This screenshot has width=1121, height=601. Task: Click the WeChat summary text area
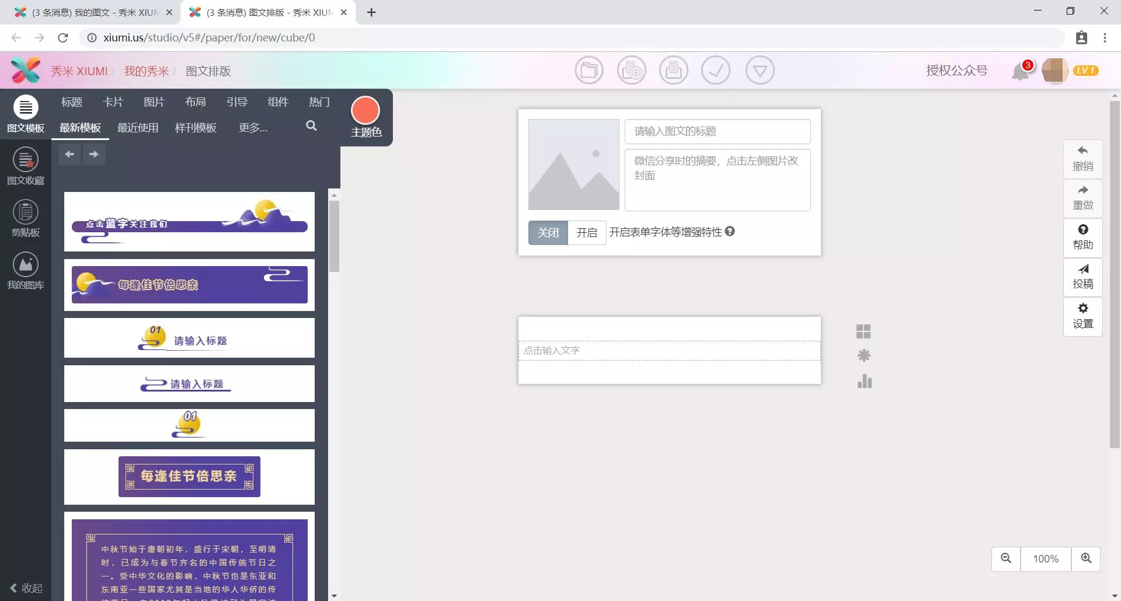(718, 180)
